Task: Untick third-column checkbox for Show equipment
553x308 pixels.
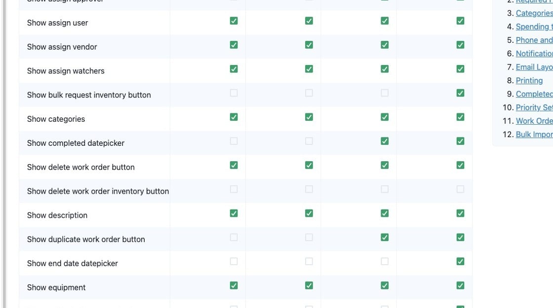Action: (385, 285)
